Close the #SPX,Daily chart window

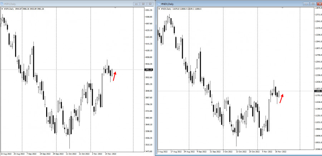(150, 4)
